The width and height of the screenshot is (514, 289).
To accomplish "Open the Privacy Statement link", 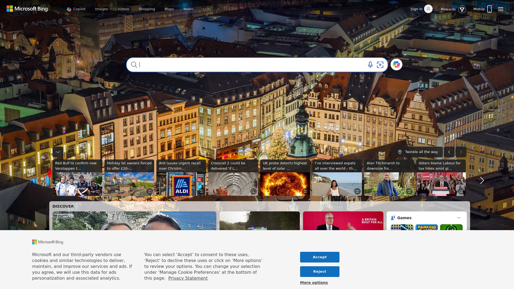I will coord(188,278).
